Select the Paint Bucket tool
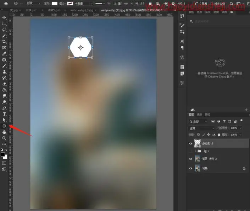The image size is (250, 211). (4, 90)
